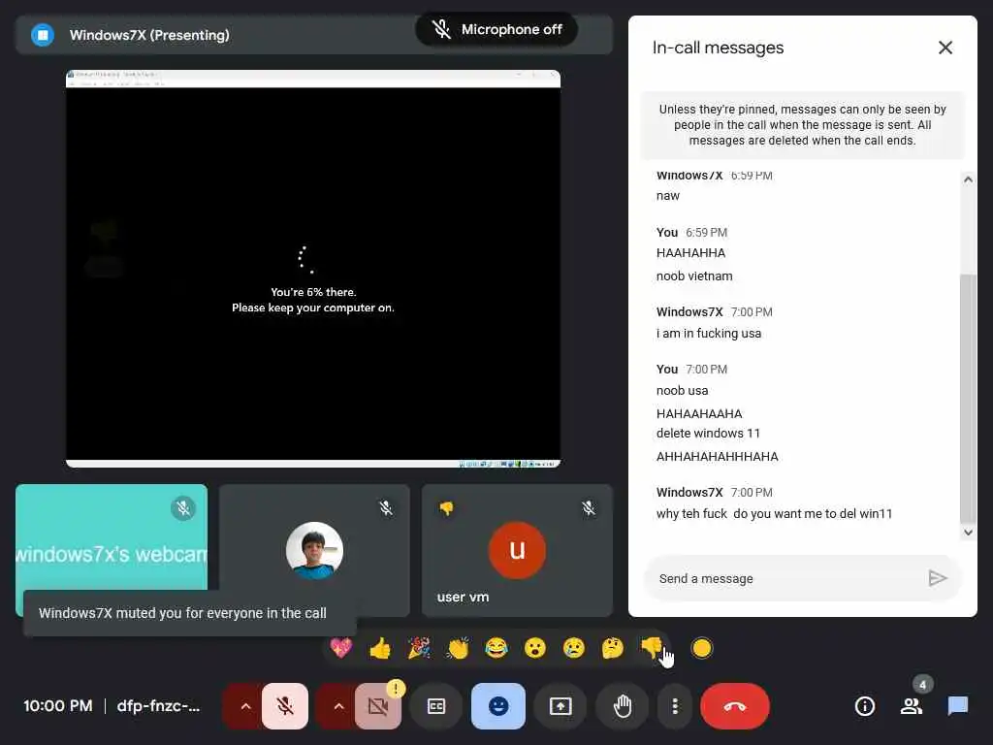The height and width of the screenshot is (745, 993).
Task: Unmute your microphone
Action: (x=285, y=706)
